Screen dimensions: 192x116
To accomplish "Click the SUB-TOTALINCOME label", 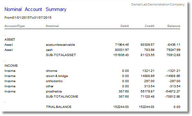I will point(62,97).
